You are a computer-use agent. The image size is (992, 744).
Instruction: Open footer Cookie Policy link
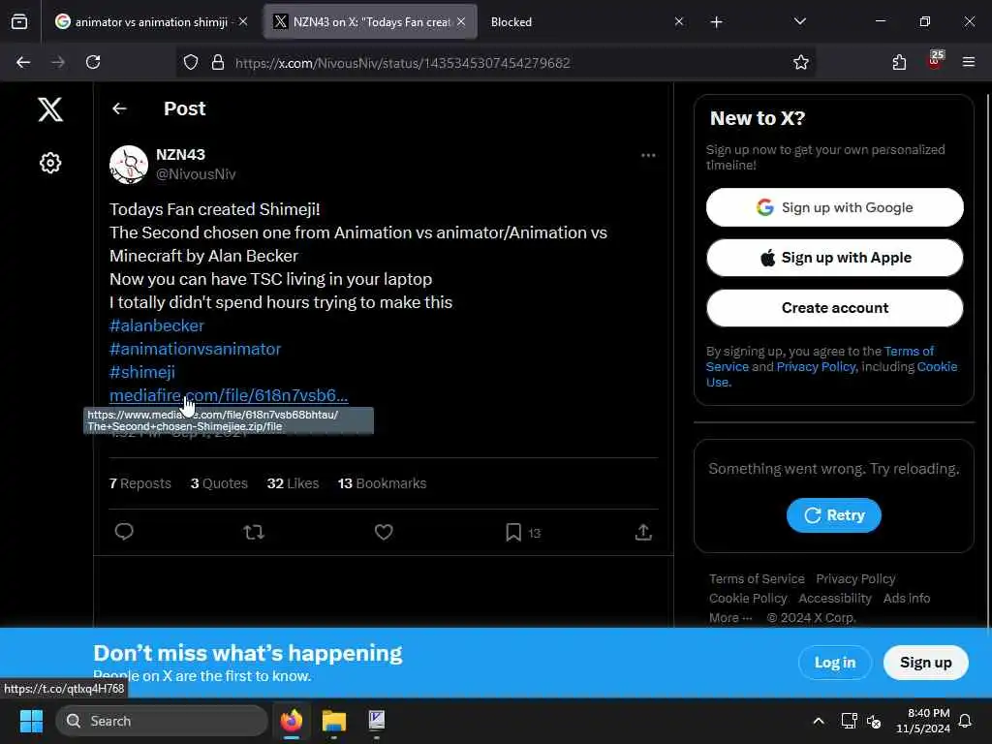click(x=748, y=599)
